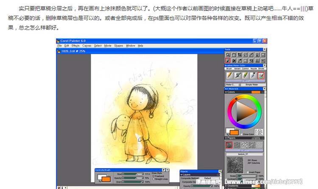Select the Text tool in Tools
The image size is (318, 189).
point(257,60)
